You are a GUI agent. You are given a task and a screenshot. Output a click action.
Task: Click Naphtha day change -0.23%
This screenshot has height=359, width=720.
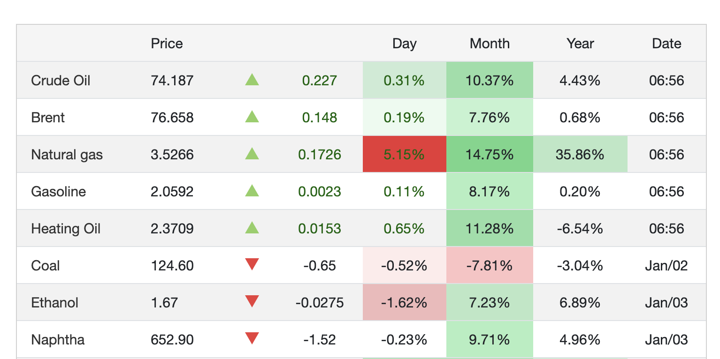click(404, 340)
